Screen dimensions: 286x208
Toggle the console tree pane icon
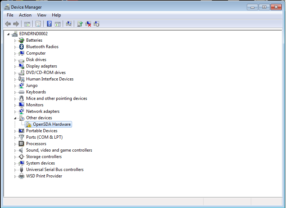[x=27, y=24]
